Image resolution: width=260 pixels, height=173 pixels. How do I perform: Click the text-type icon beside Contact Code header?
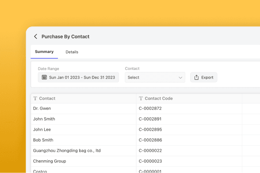[141, 98]
